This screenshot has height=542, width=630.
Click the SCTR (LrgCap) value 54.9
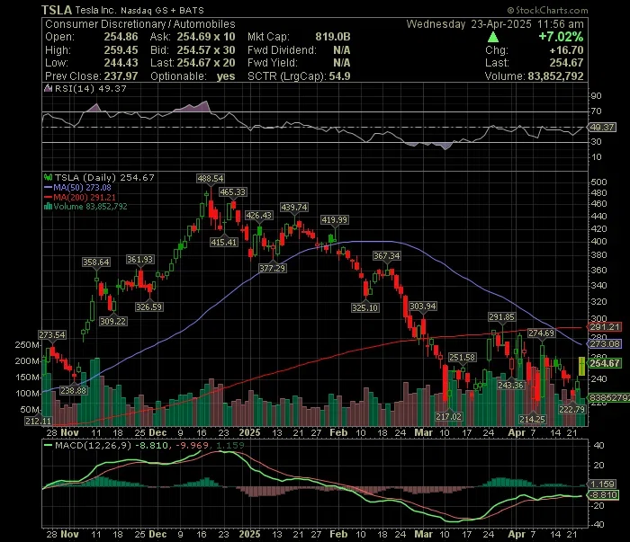[x=339, y=76]
